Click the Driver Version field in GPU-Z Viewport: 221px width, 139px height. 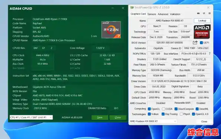(179, 81)
